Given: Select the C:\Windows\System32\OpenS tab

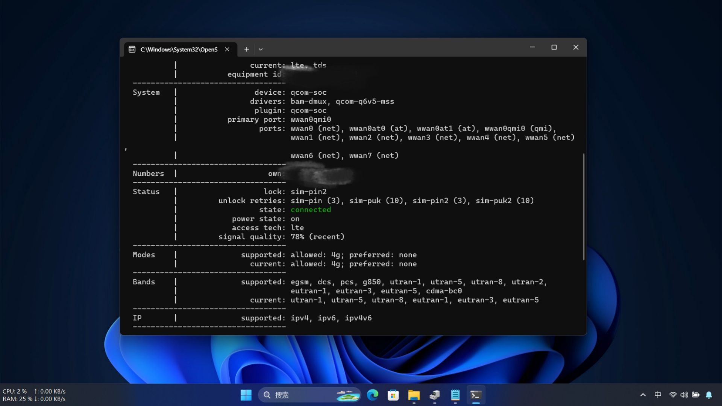Looking at the screenshot, I should pos(179,49).
